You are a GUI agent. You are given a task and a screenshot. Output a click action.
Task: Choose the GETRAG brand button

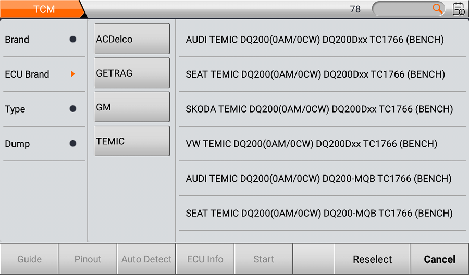point(132,73)
